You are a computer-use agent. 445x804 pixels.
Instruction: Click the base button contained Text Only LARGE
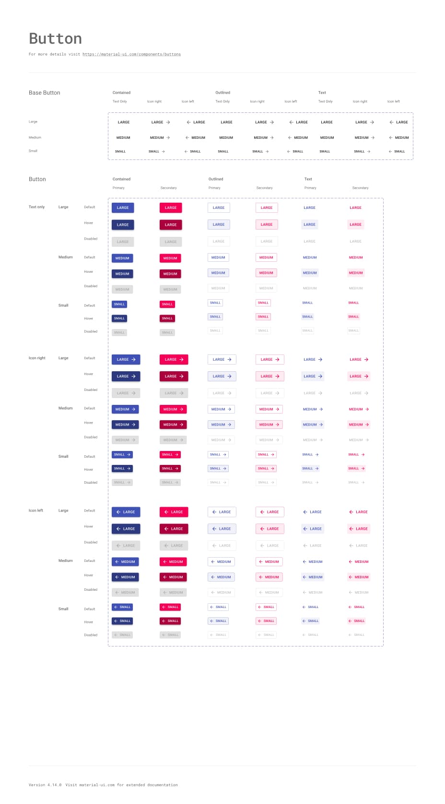pyautogui.click(x=123, y=122)
